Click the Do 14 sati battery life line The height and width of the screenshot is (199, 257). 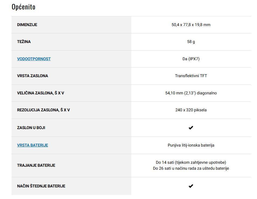pyautogui.click(x=191, y=162)
